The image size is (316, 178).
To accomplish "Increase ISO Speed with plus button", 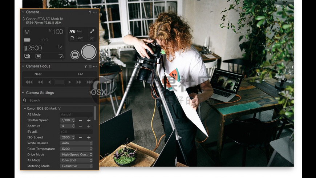I will (x=89, y=137).
